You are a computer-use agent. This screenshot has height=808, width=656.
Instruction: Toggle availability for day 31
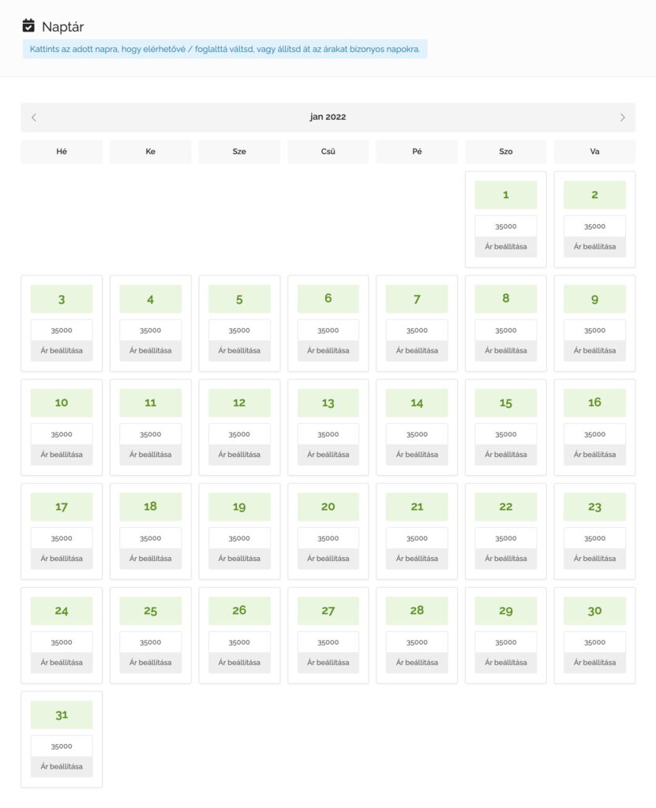[x=62, y=715]
